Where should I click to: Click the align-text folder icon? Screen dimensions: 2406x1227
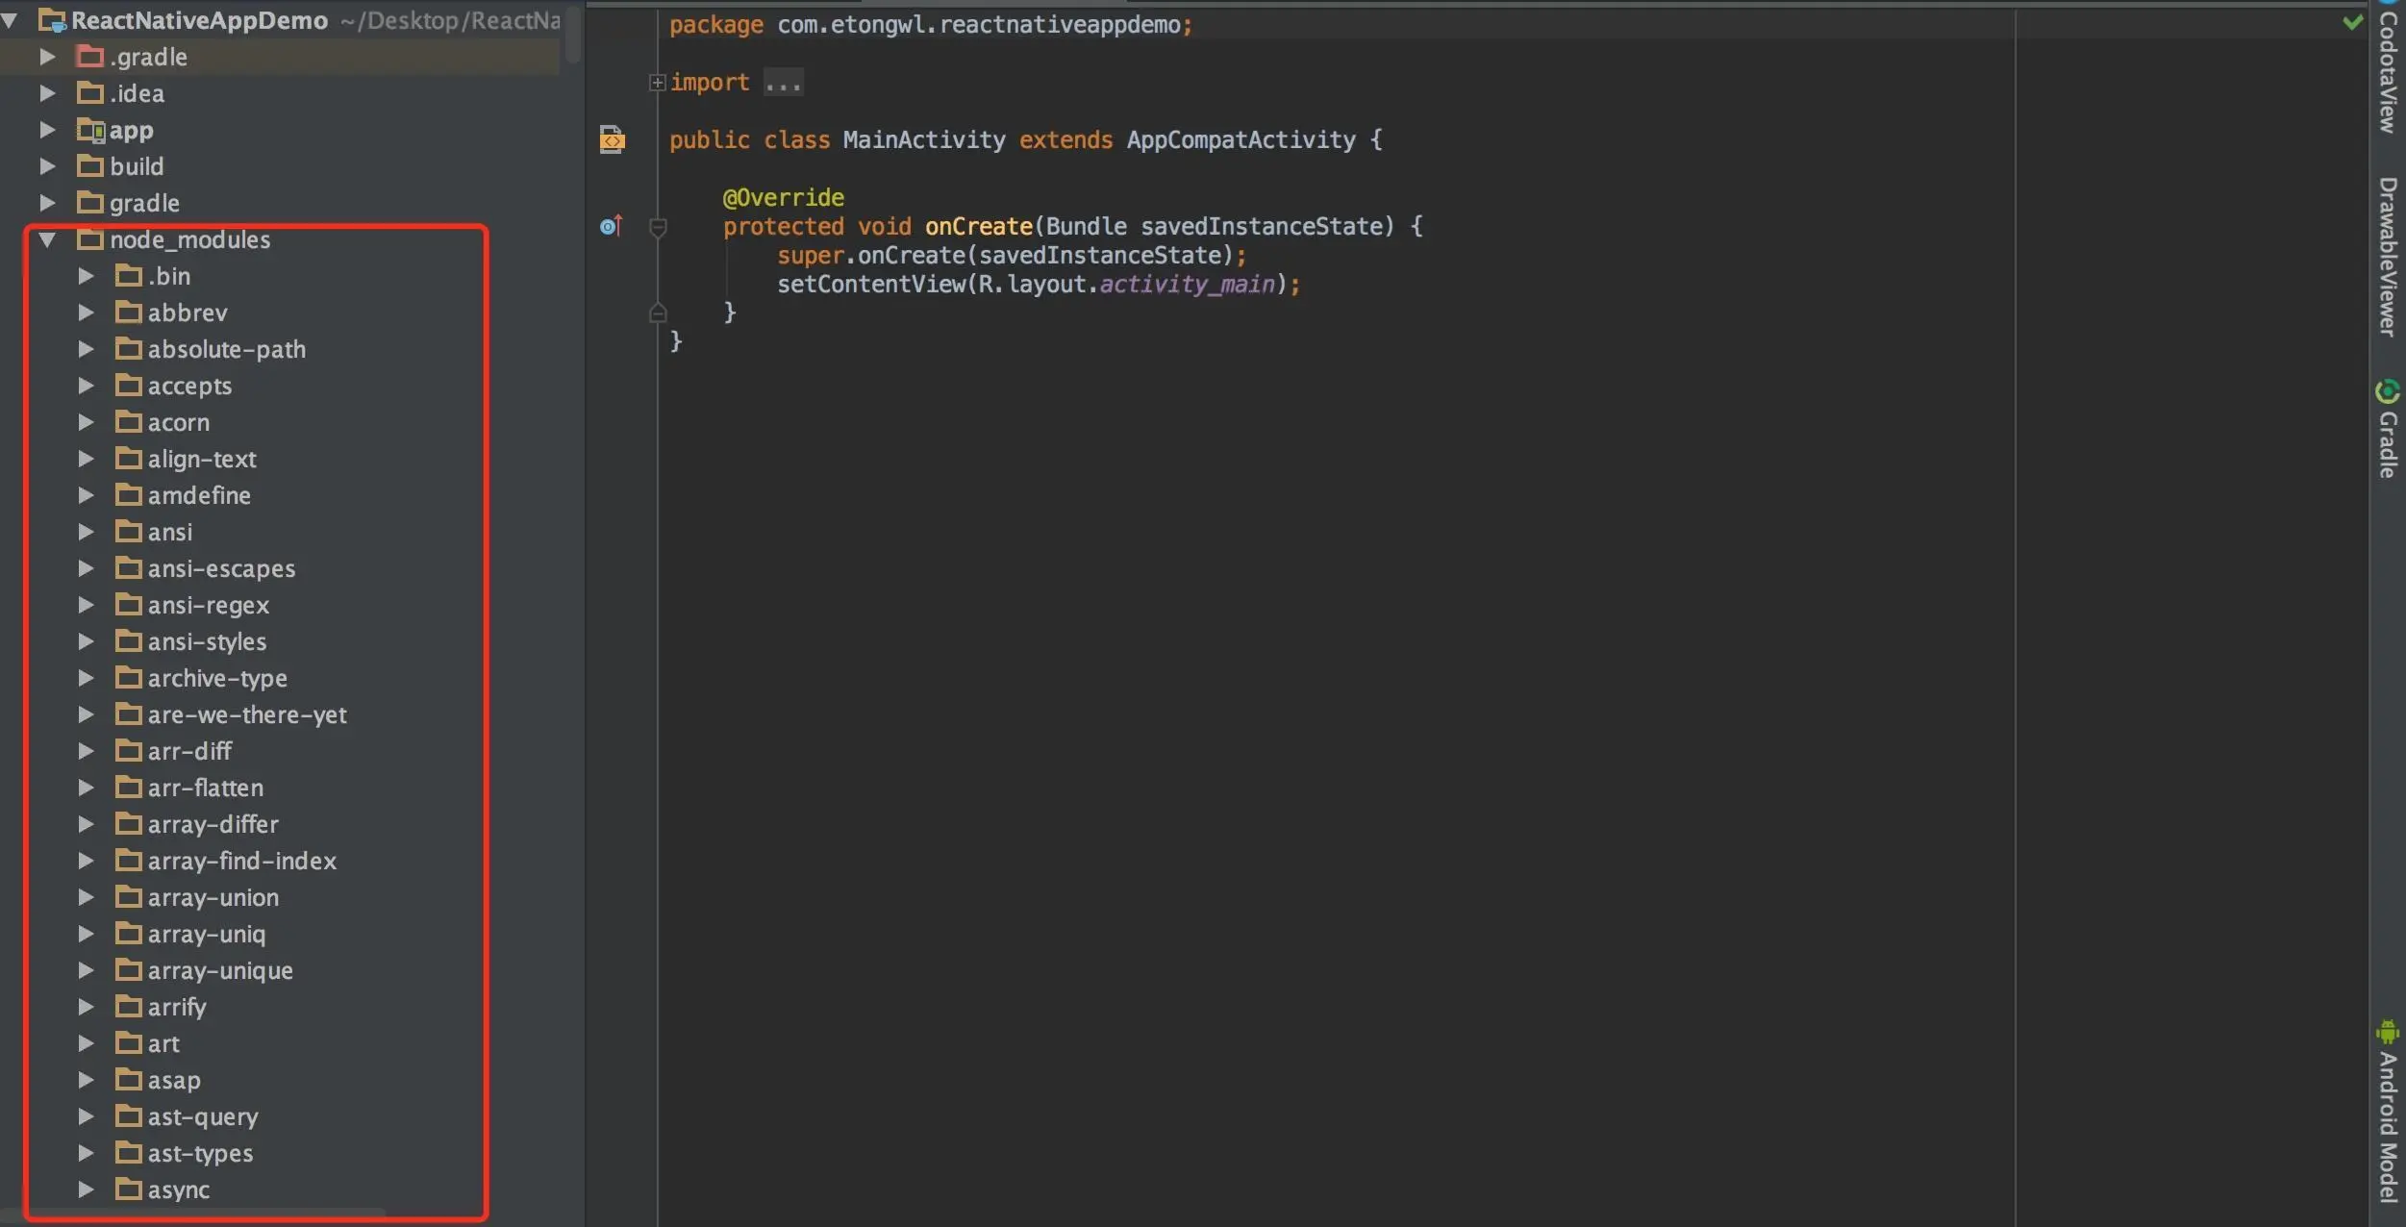(129, 459)
